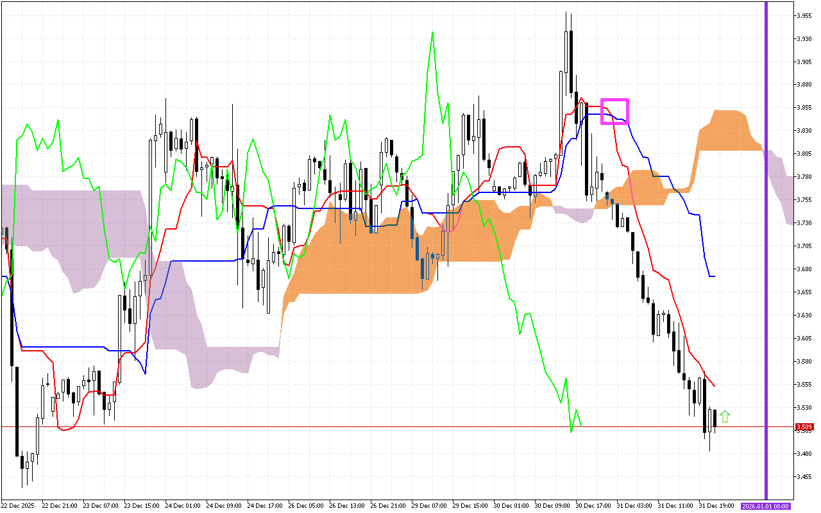Select the magenta rectangle marker
The height and width of the screenshot is (513, 821).
tap(614, 111)
